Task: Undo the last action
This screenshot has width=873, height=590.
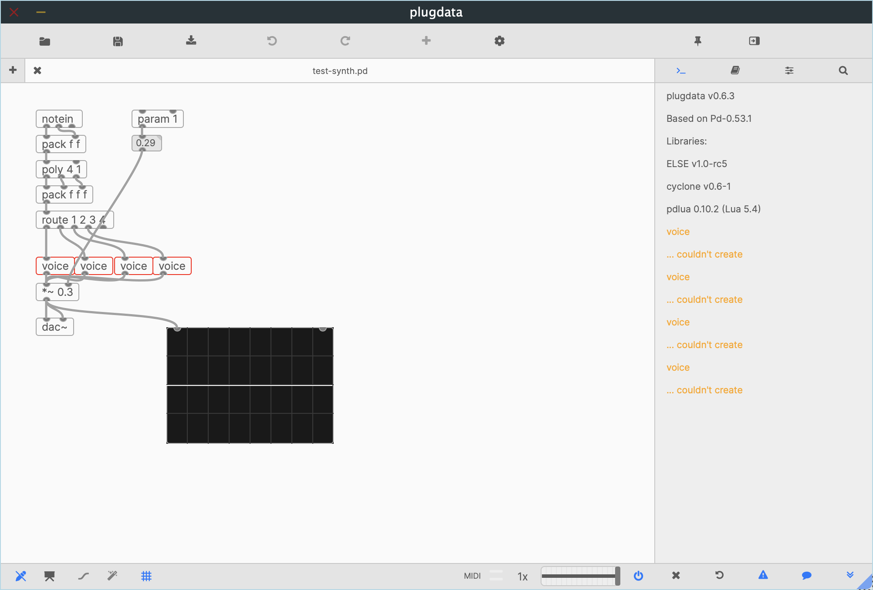Action: (272, 40)
